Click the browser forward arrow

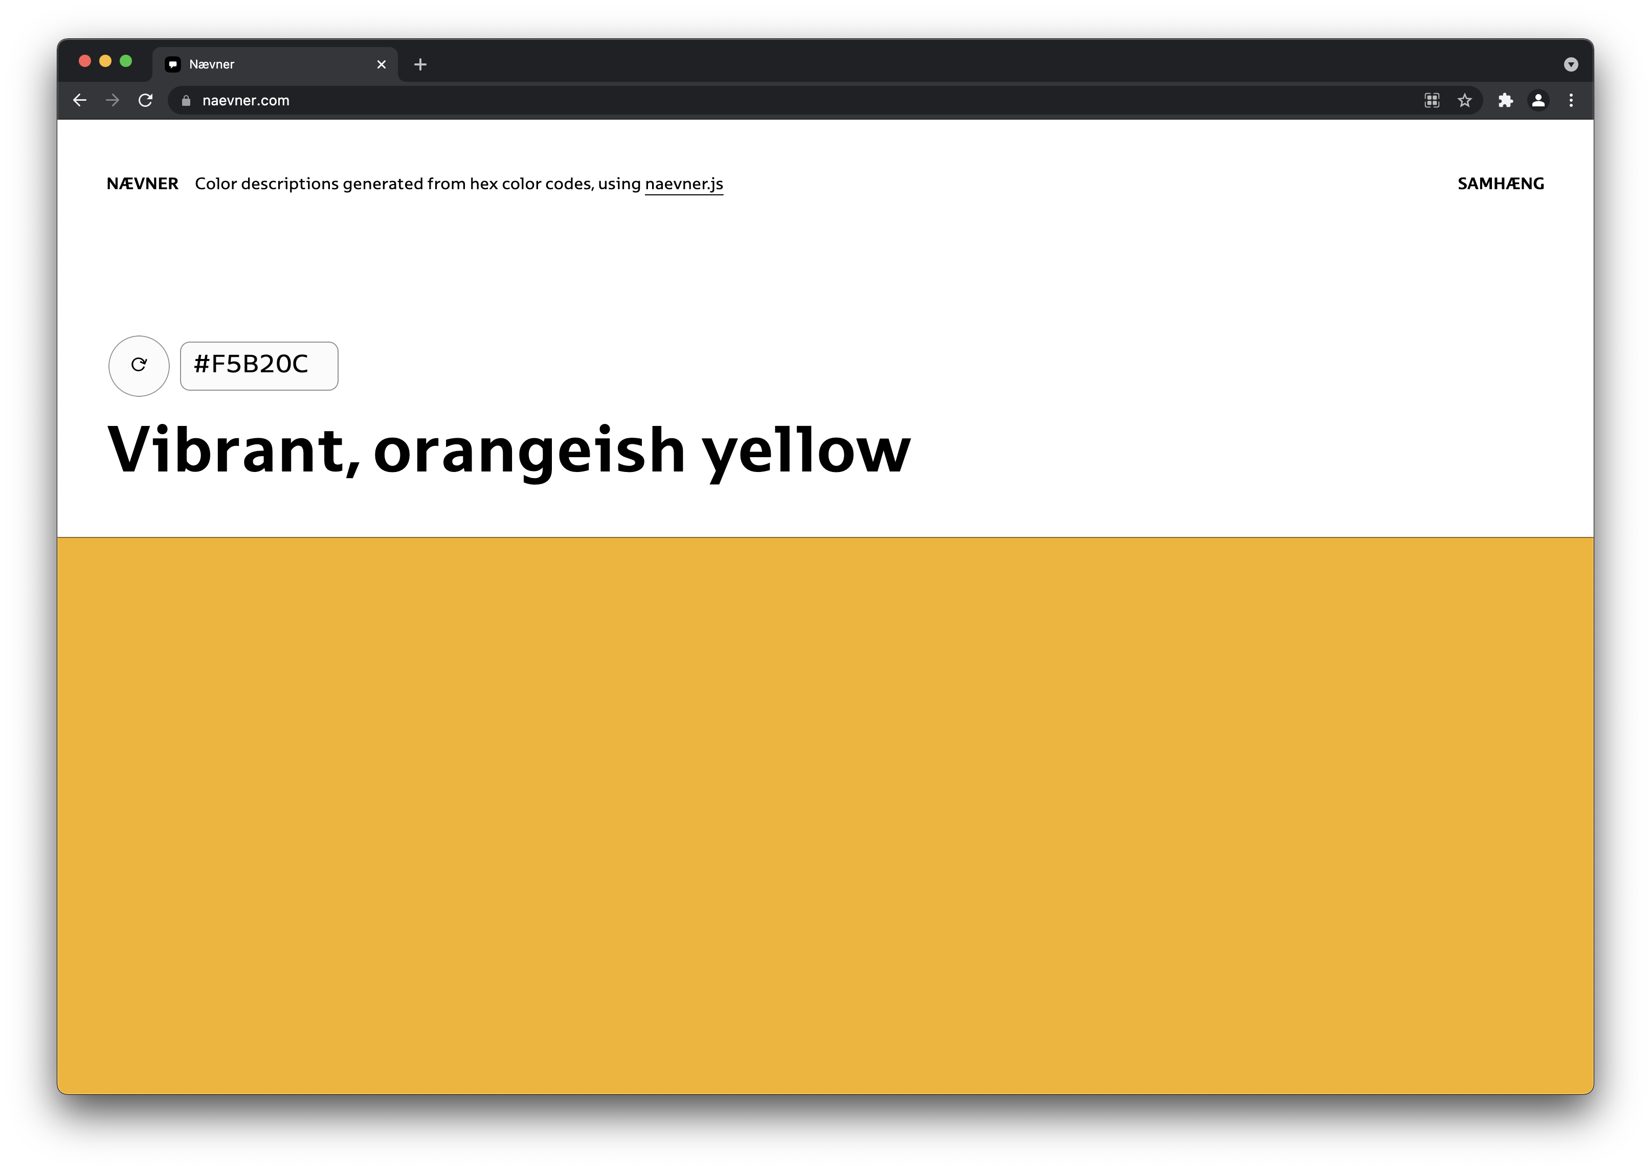pos(113,100)
